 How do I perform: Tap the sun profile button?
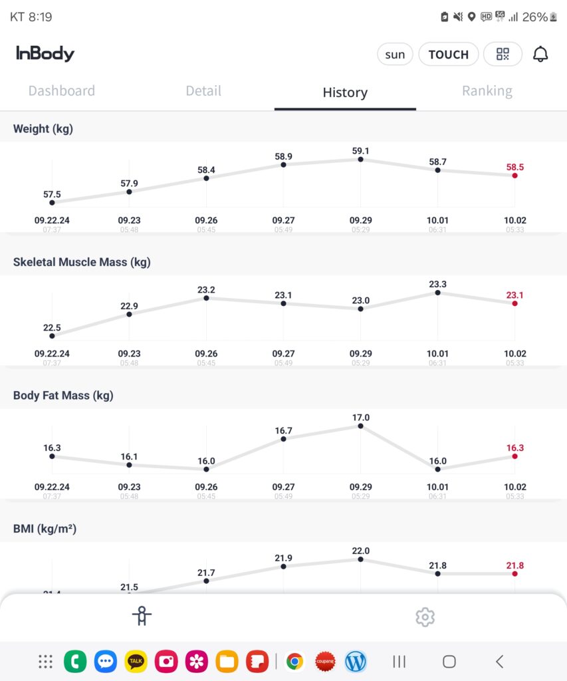[x=395, y=55]
